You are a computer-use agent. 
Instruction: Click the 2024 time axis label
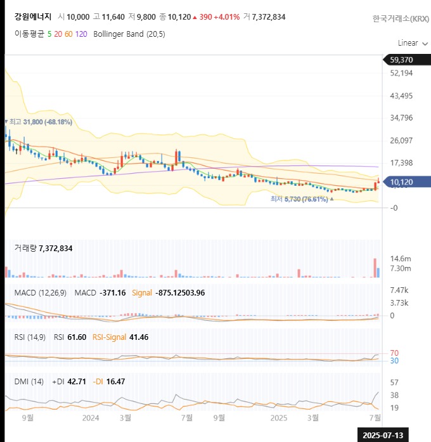(91, 418)
